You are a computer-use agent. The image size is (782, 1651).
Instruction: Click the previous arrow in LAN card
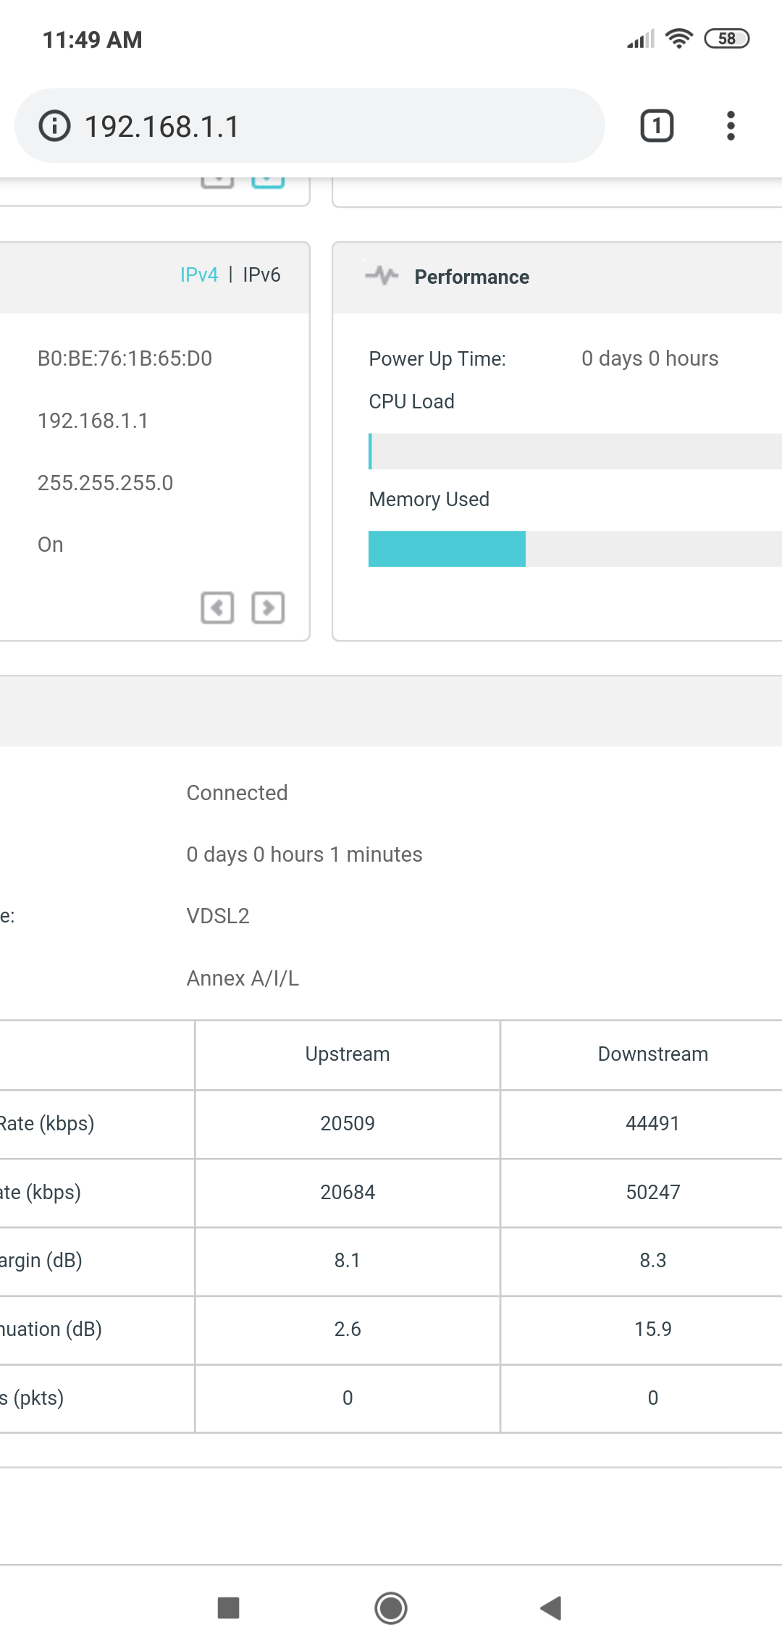pos(217,608)
